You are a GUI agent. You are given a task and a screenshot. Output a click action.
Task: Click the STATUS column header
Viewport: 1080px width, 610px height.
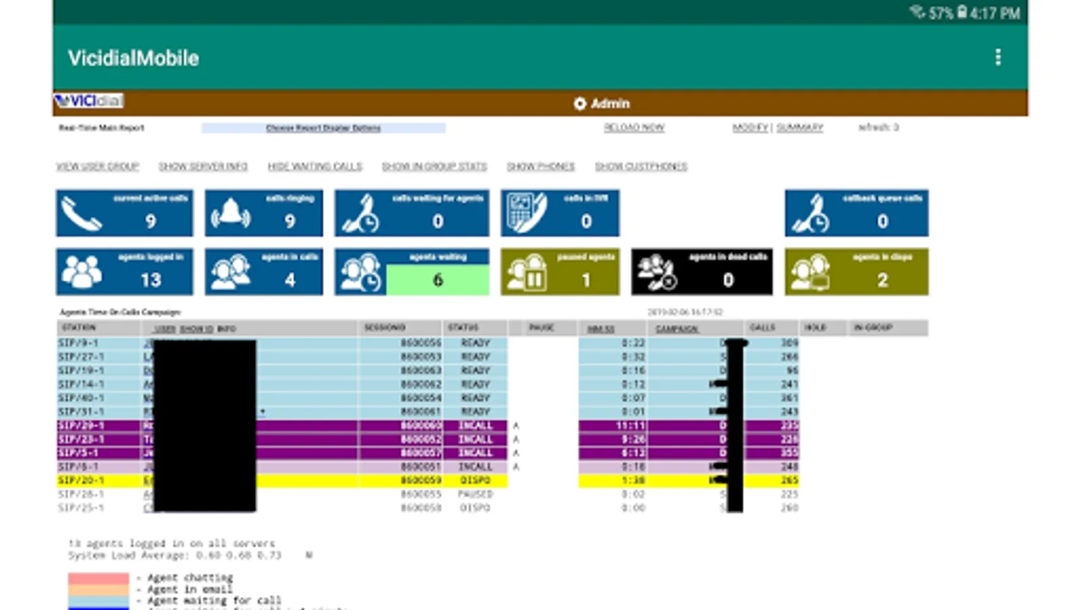point(463,327)
